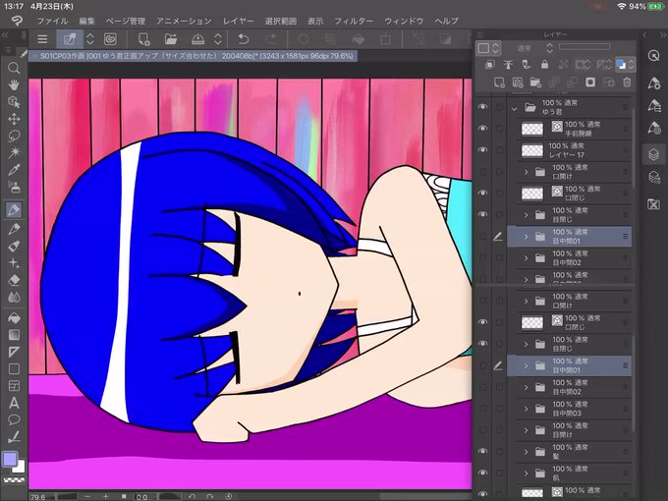
Task: Click the 79.6 zoom percentage field
Action: pos(38,497)
